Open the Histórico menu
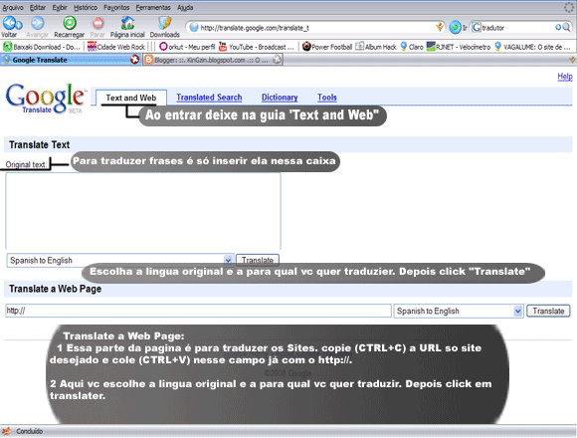Image resolution: width=577 pixels, height=438 pixels. tap(86, 7)
